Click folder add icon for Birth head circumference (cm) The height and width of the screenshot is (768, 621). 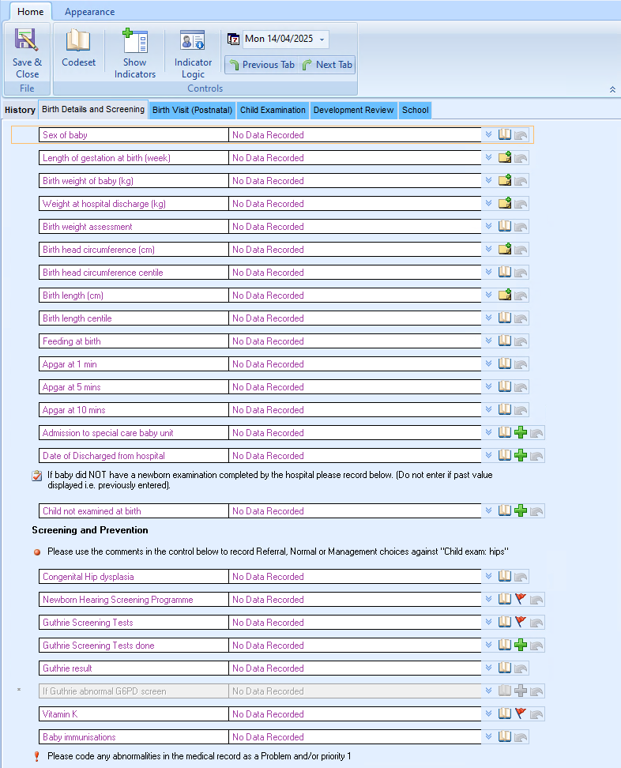[x=504, y=250]
